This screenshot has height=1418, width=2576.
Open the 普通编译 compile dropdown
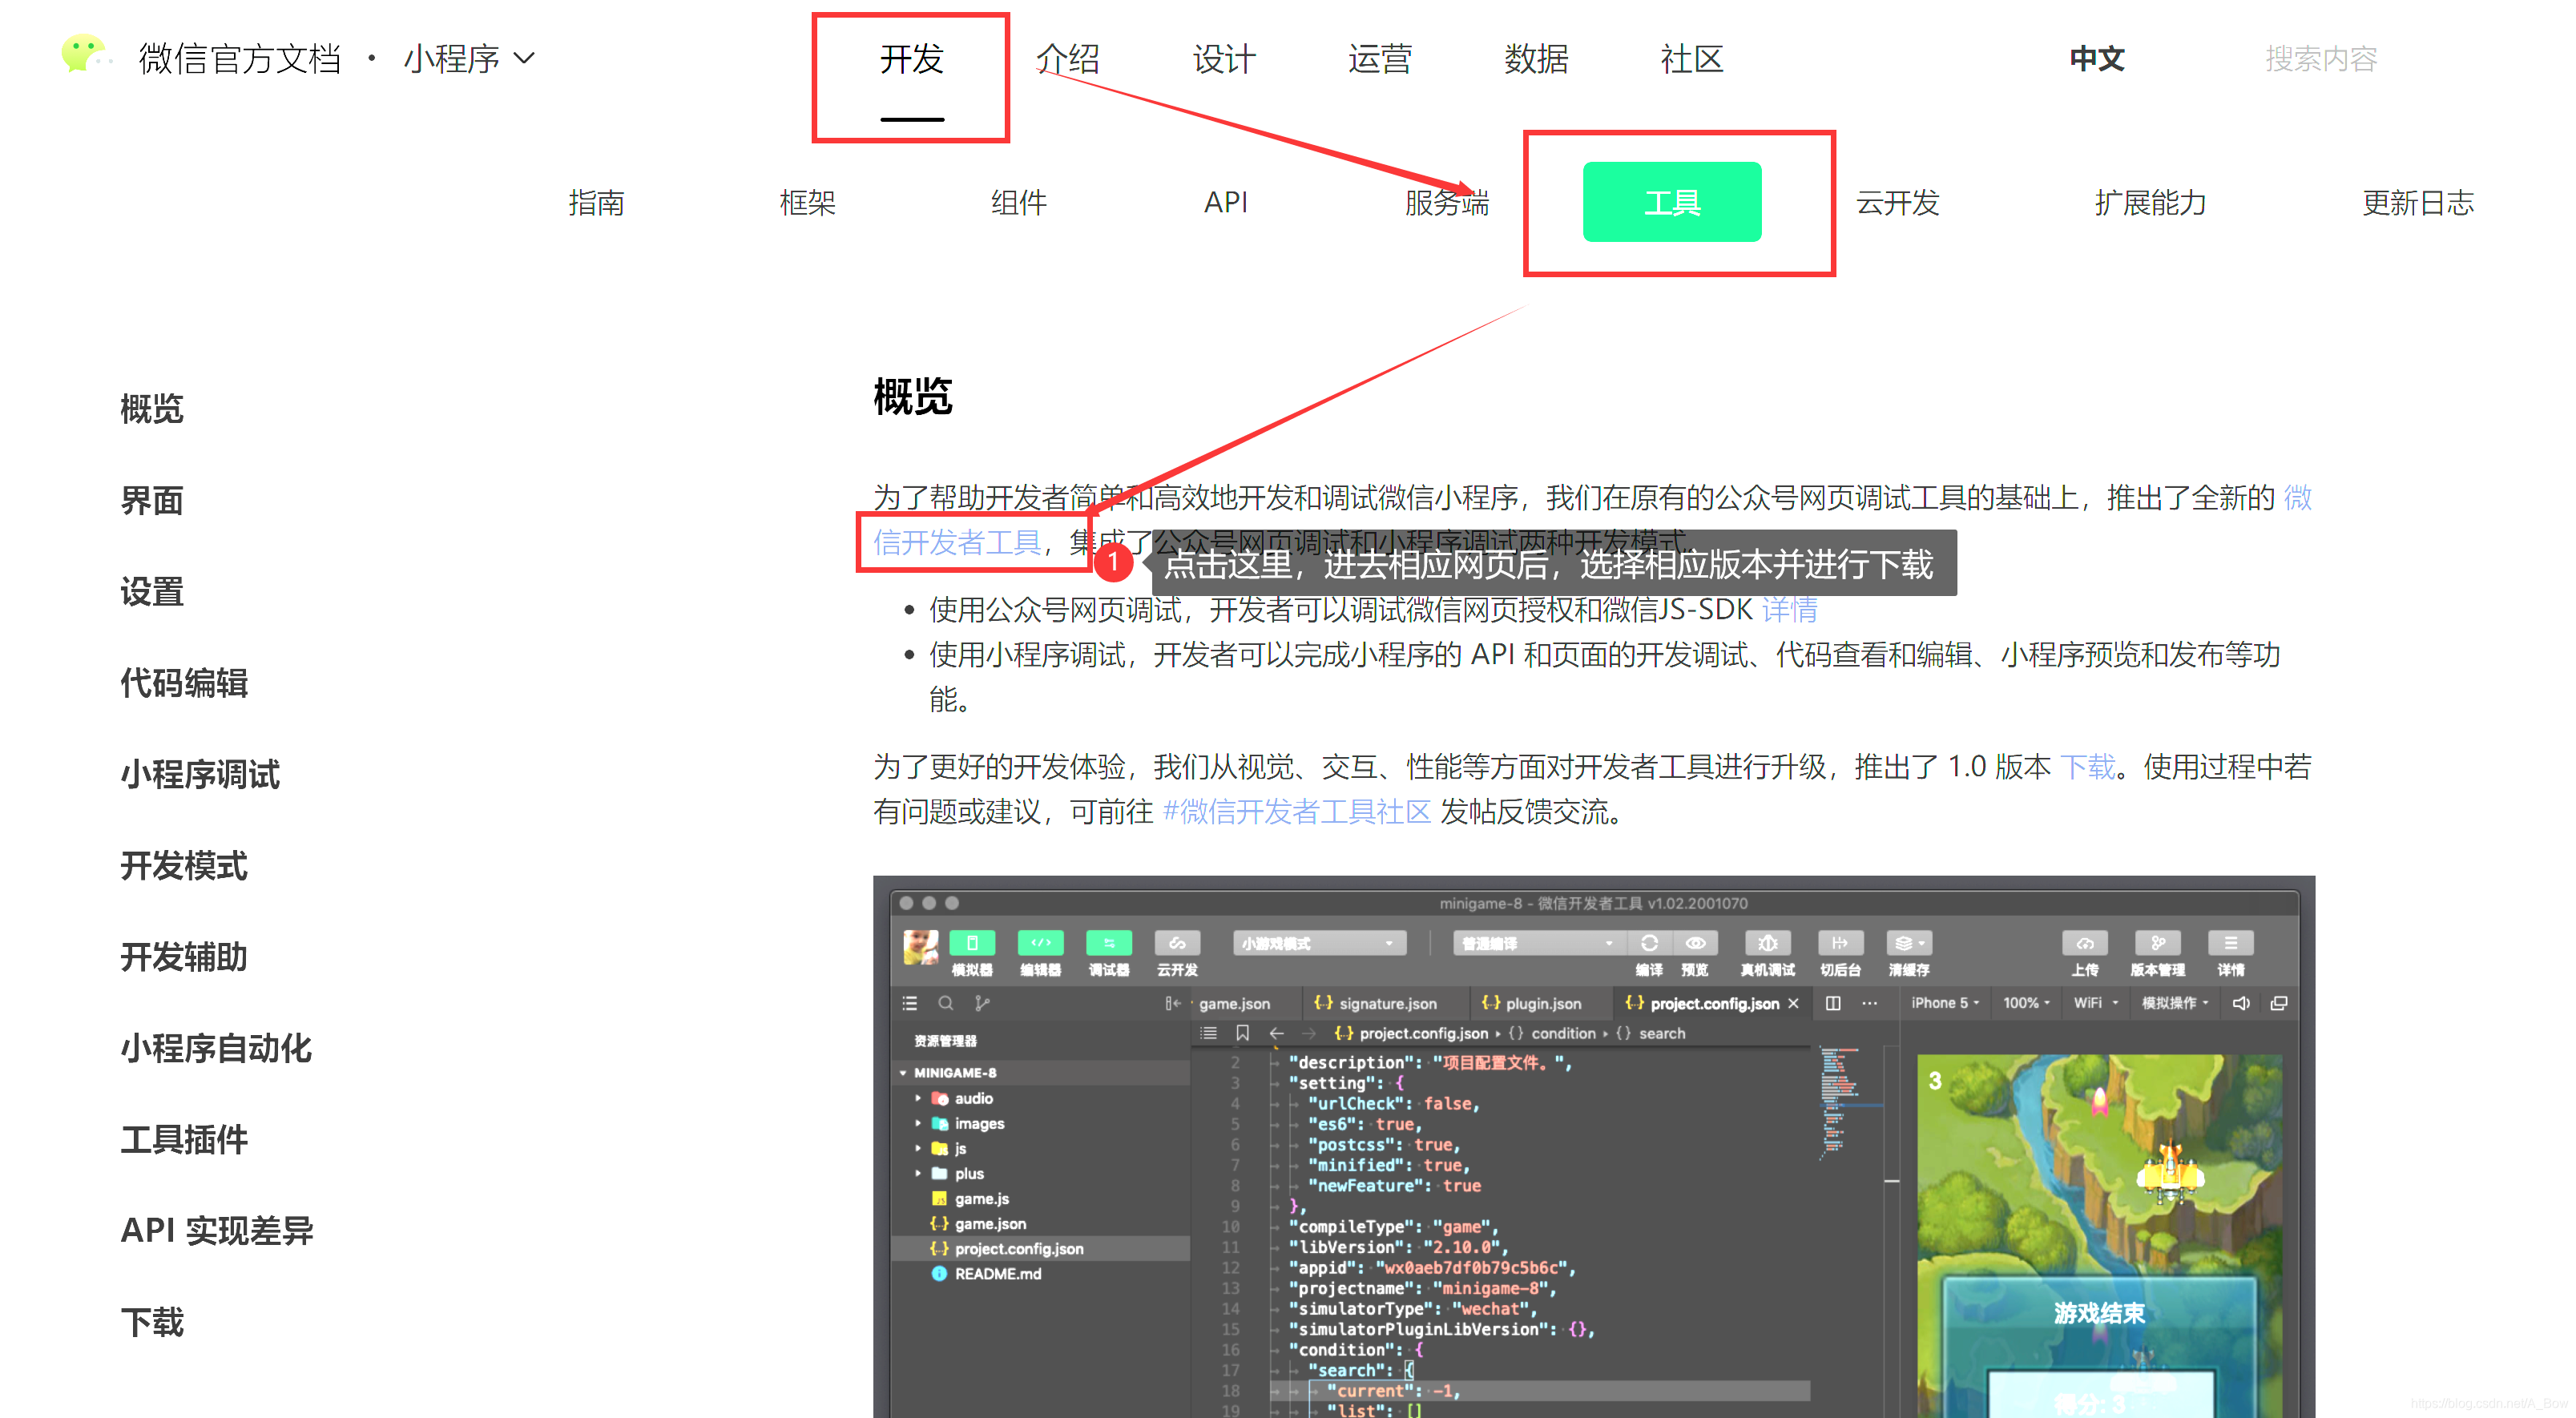pyautogui.click(x=1539, y=943)
